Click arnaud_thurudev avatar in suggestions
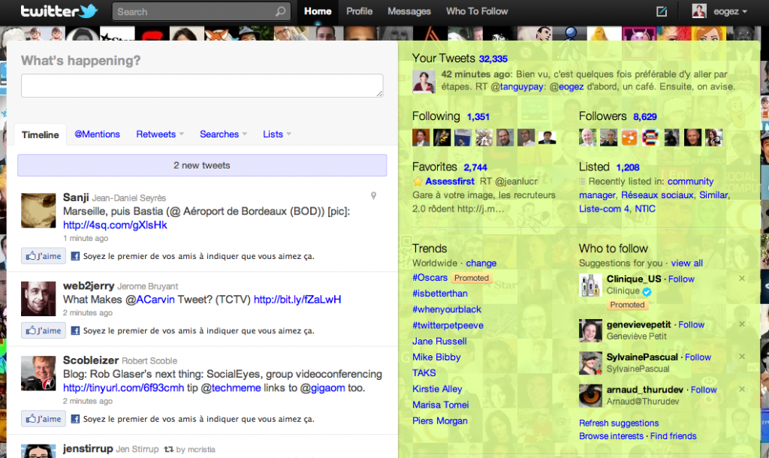The image size is (769, 458). pyautogui.click(x=590, y=396)
